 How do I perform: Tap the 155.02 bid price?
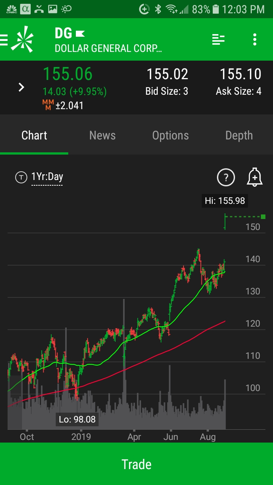tap(167, 74)
